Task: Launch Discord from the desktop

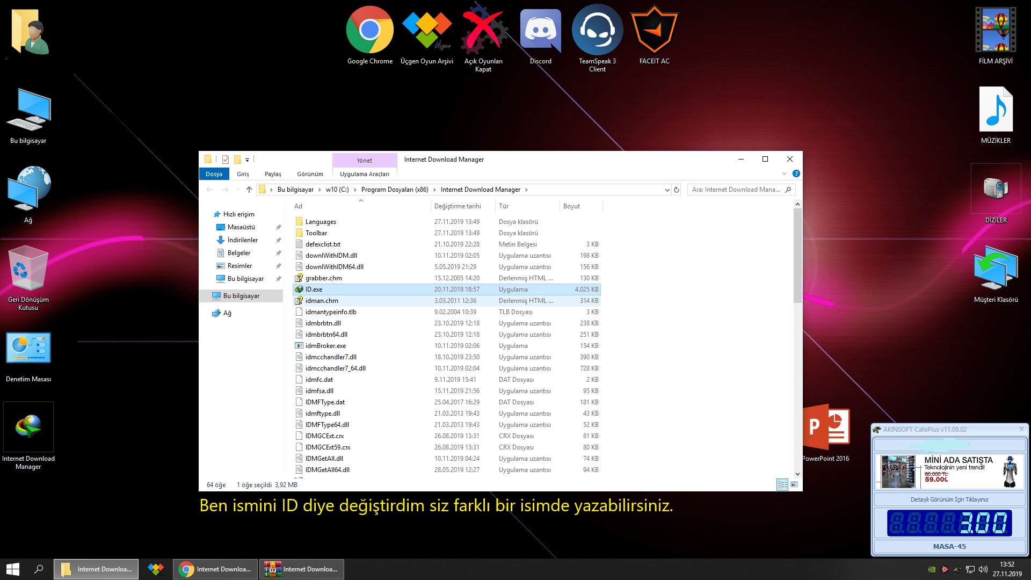Action: [540, 35]
